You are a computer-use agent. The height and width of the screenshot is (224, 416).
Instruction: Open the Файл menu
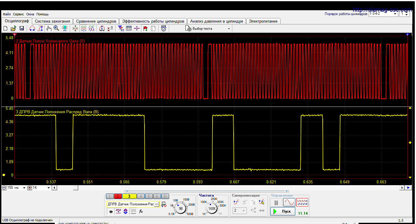[7, 14]
